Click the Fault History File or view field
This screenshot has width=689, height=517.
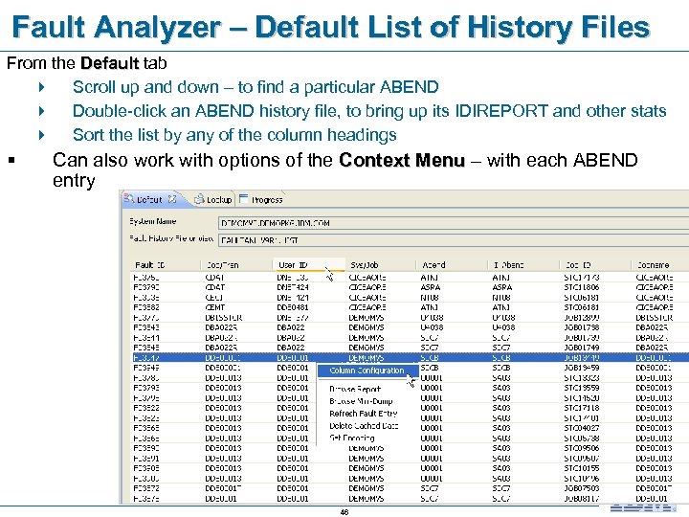tap(454, 240)
